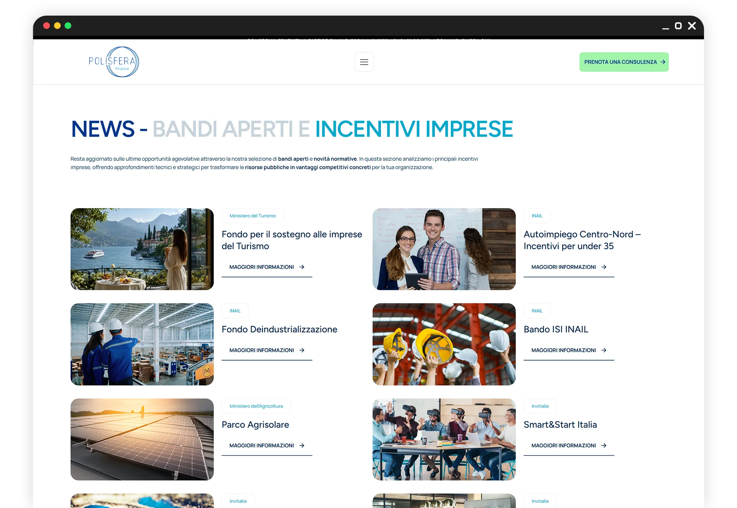Click arrow beside Autoimpiego info link
737x508 pixels.
604,267
